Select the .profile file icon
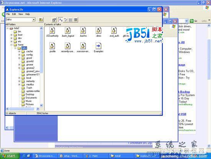This screenshot has height=159, width=211. tap(52, 46)
